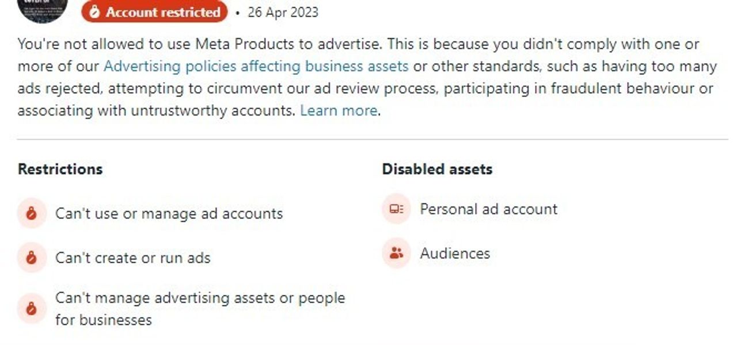Select "Can't manage advertising assets or people" text
737x345 pixels.
(x=200, y=298)
